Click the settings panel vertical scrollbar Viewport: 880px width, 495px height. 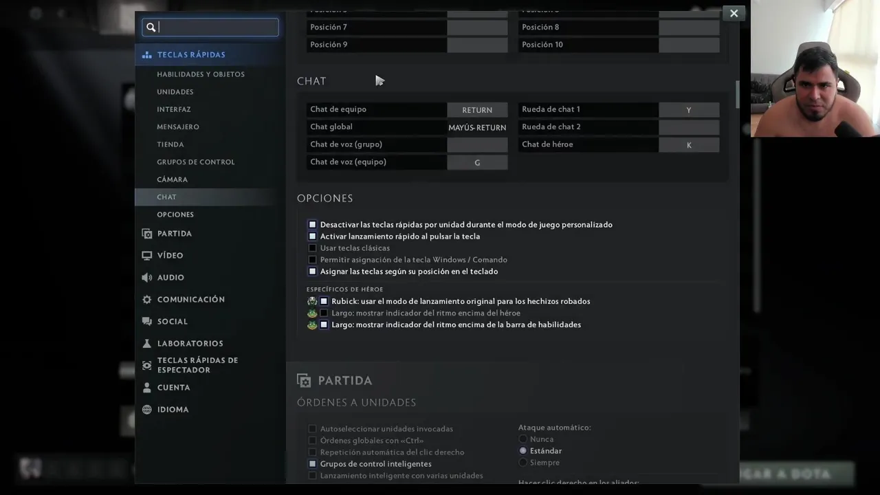[x=737, y=95]
